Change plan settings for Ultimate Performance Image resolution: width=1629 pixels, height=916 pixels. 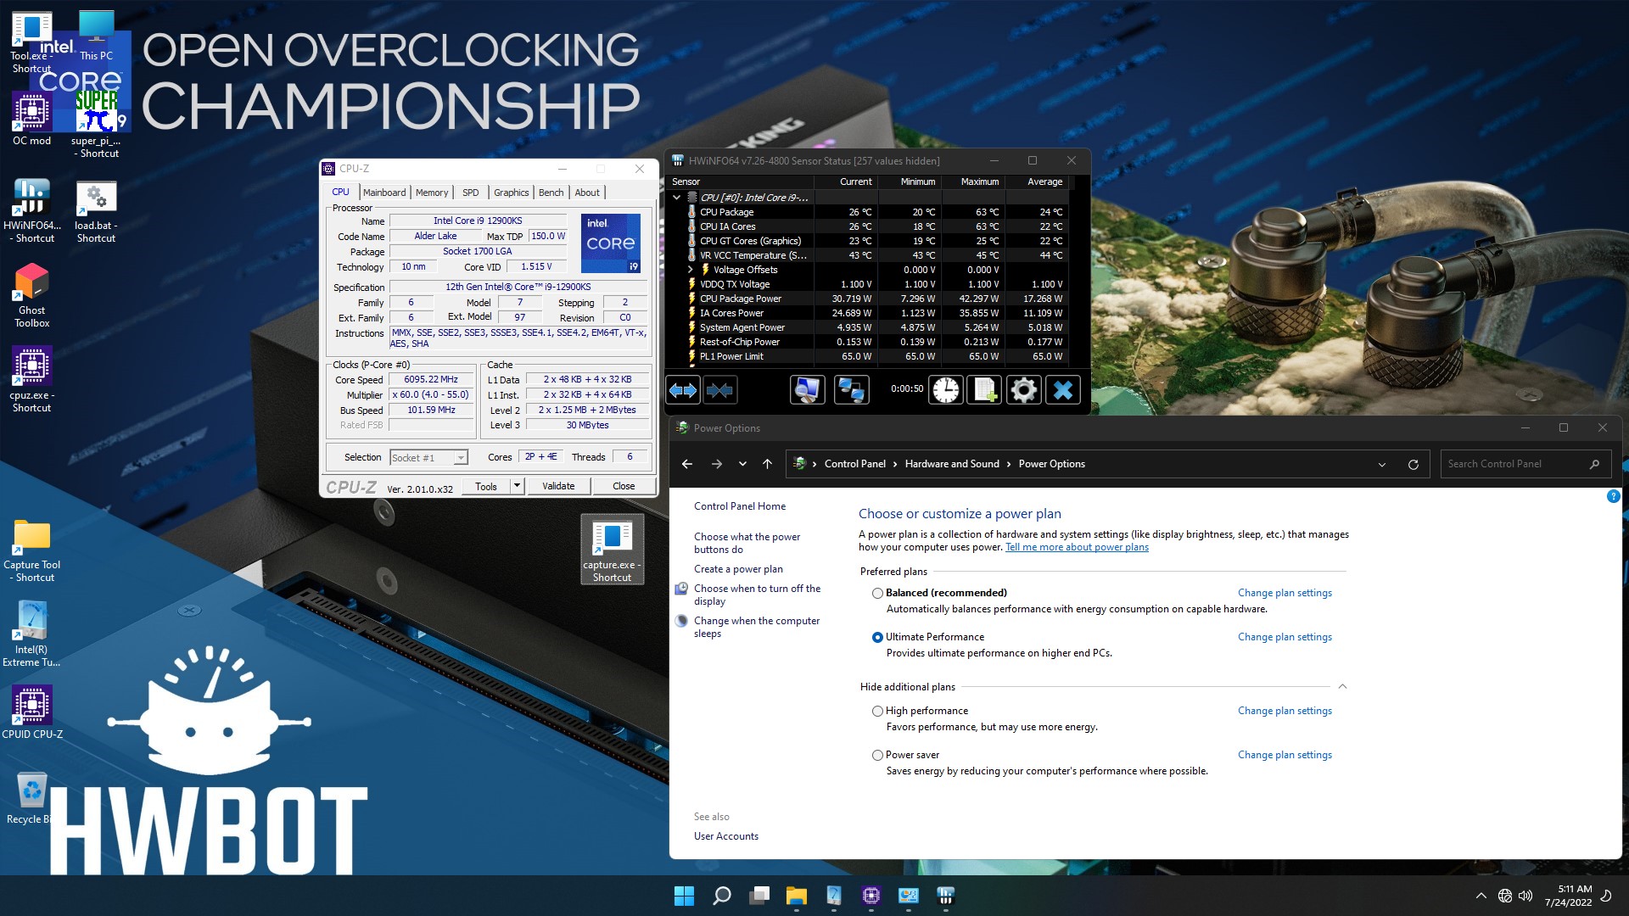click(x=1285, y=637)
